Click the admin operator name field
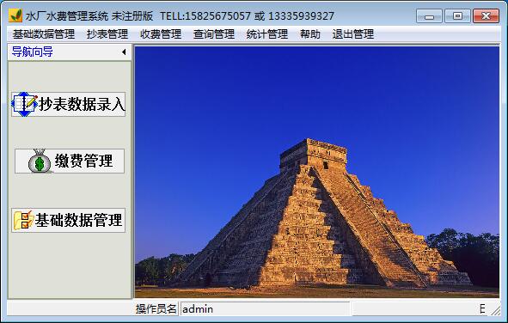 point(265,308)
